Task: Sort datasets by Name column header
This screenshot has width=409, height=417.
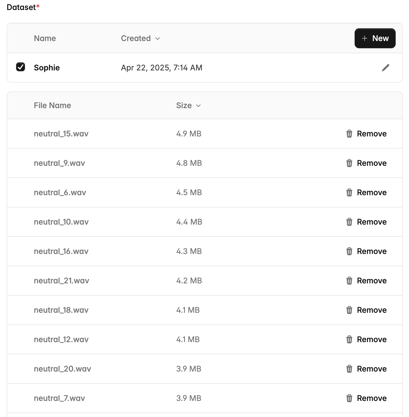Action: point(45,38)
